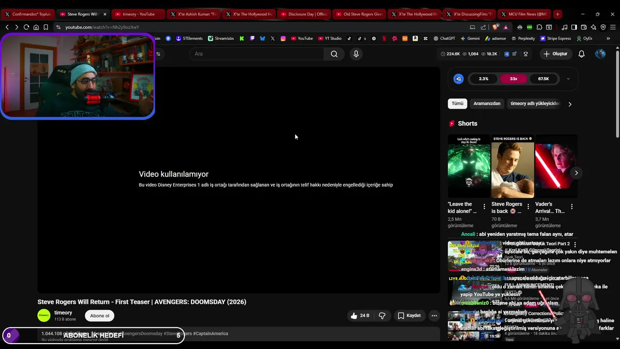Show more bookmarks double chevron
This screenshot has width=620, height=349.
(608, 38)
